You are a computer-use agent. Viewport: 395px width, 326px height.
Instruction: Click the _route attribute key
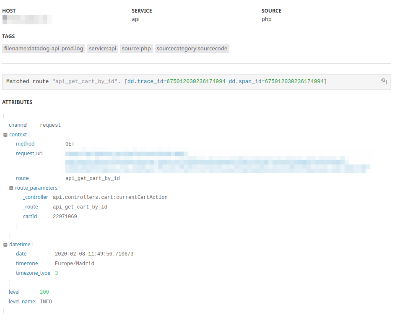(x=31, y=207)
